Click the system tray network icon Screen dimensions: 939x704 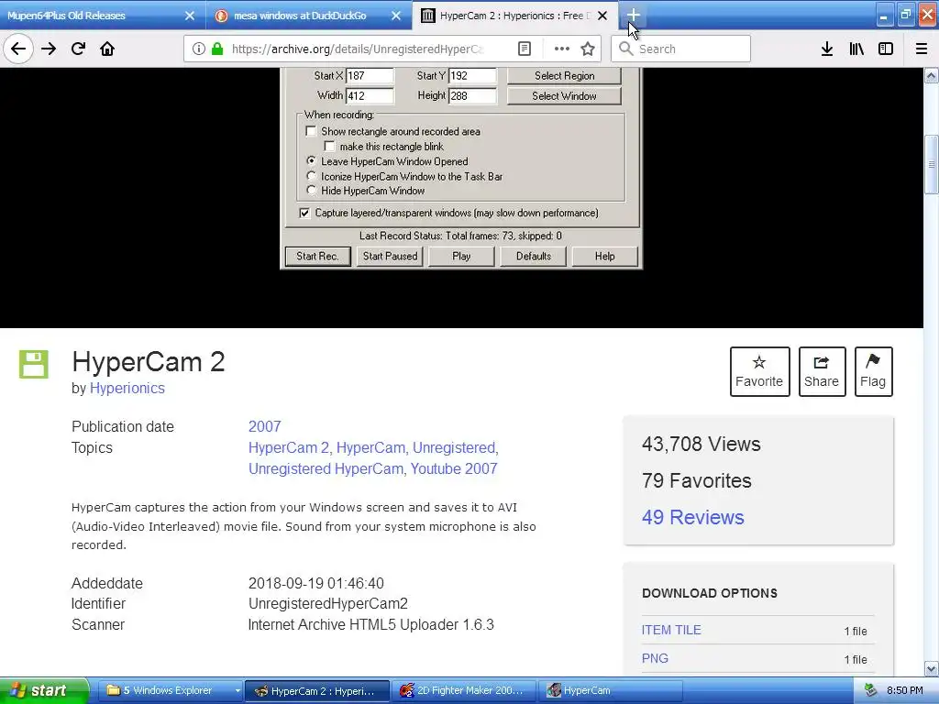point(870,690)
